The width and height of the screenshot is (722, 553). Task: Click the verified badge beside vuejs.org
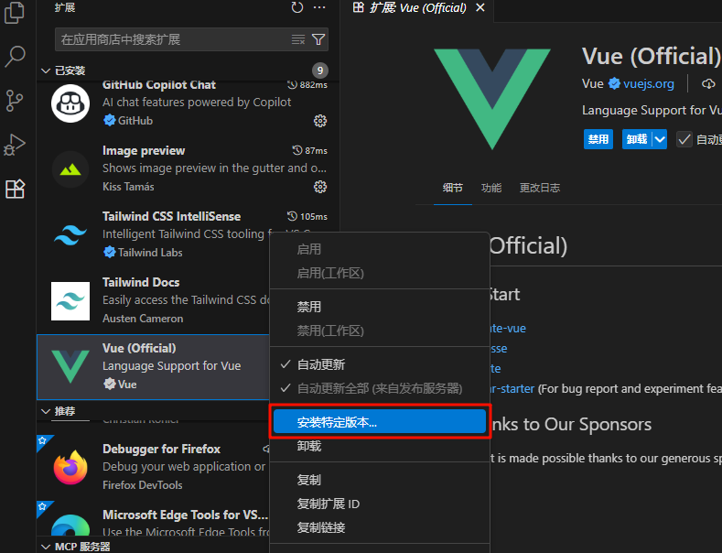(x=614, y=83)
